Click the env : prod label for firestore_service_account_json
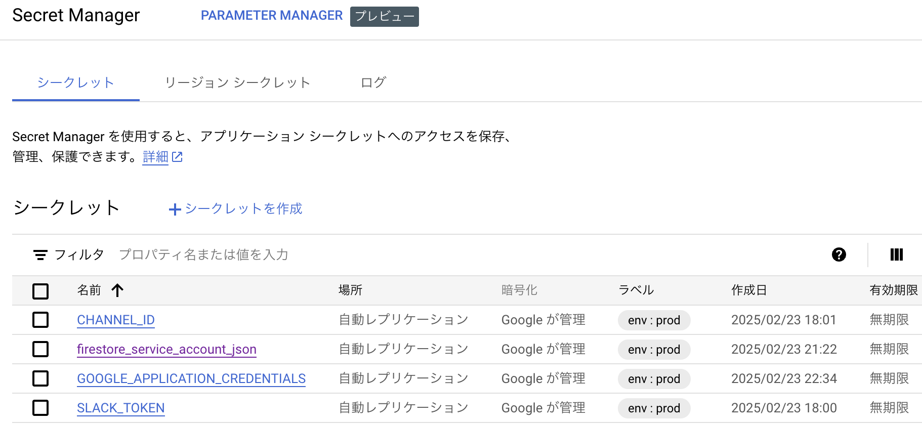Screen dimensions: 922x424 [x=654, y=350]
